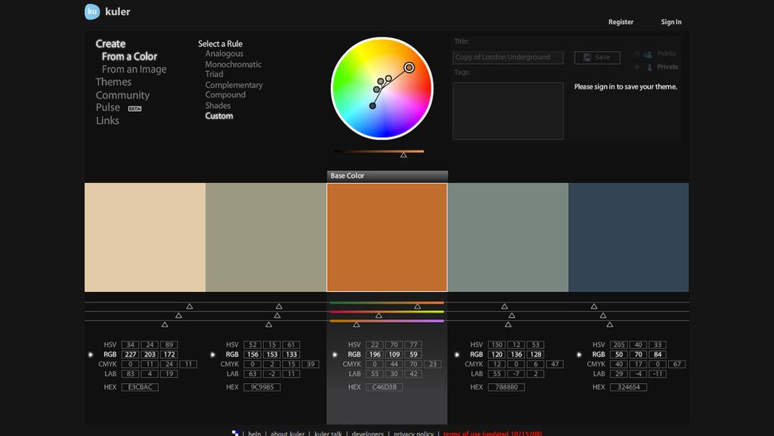Viewport: 774px width, 436px height.
Task: Click the arrow beside RGB for swatch 788880
Action: pyautogui.click(x=456, y=355)
